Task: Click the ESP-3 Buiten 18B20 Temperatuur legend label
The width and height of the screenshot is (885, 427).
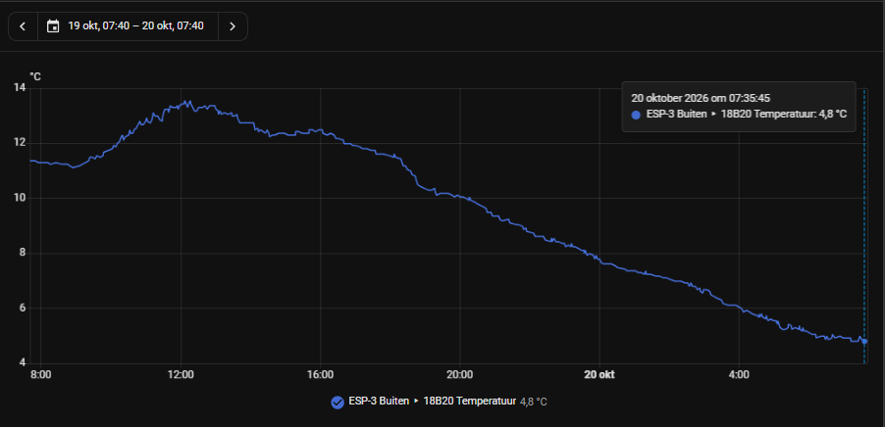Action: (x=433, y=402)
